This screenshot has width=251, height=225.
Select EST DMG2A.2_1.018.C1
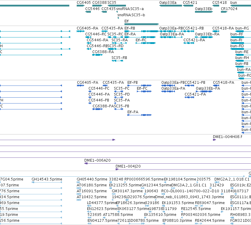(x=217, y=182)
